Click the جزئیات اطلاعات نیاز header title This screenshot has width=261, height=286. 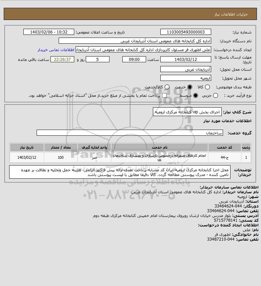pos(231,14)
